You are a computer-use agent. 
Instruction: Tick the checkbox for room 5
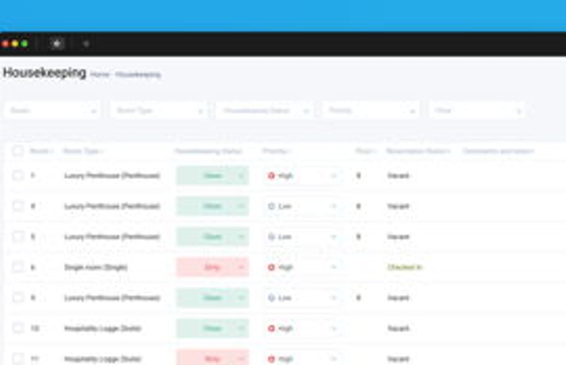17,237
